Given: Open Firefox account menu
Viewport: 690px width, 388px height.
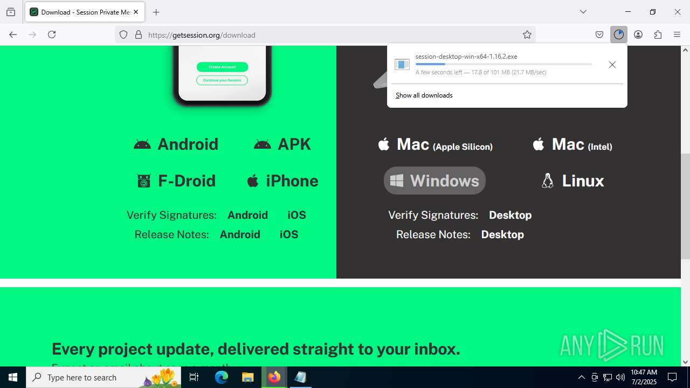Looking at the screenshot, I should click(x=638, y=34).
